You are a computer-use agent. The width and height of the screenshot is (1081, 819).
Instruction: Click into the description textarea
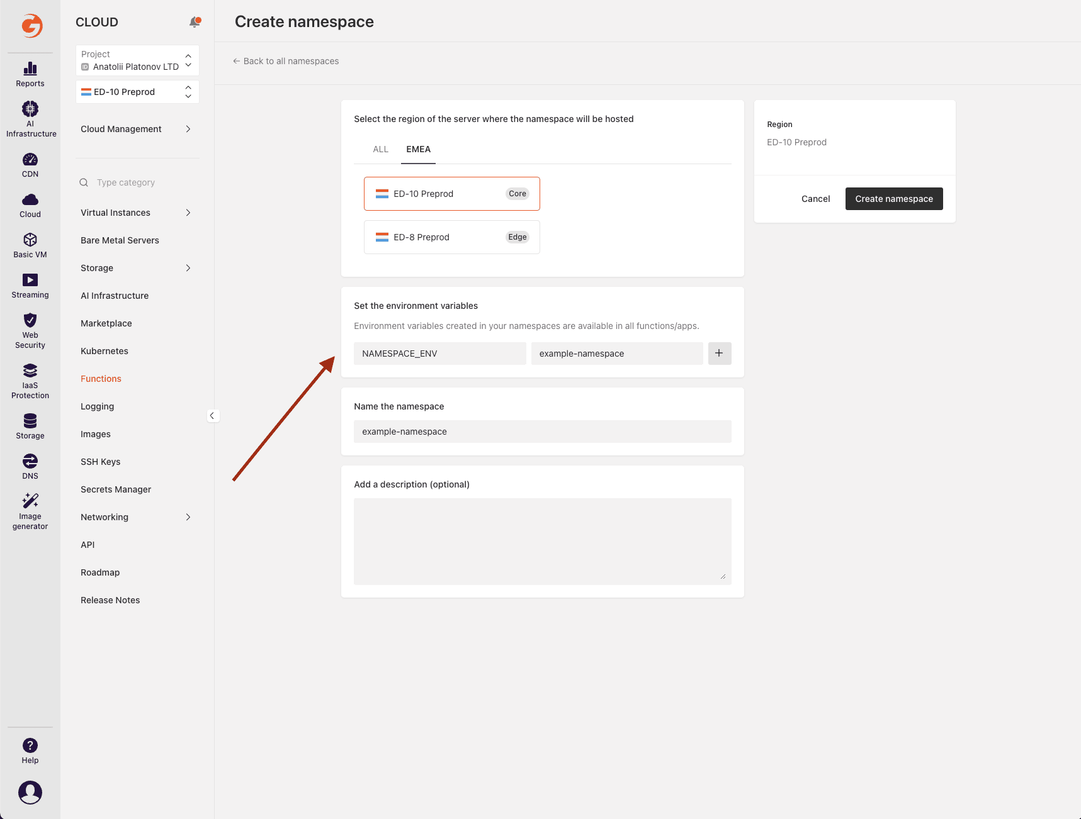tap(543, 542)
